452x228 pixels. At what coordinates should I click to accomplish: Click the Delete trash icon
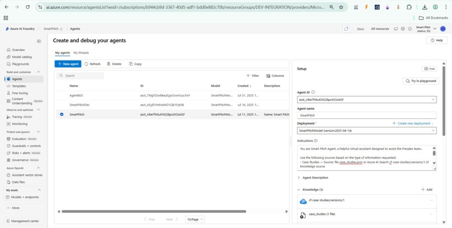(109, 64)
